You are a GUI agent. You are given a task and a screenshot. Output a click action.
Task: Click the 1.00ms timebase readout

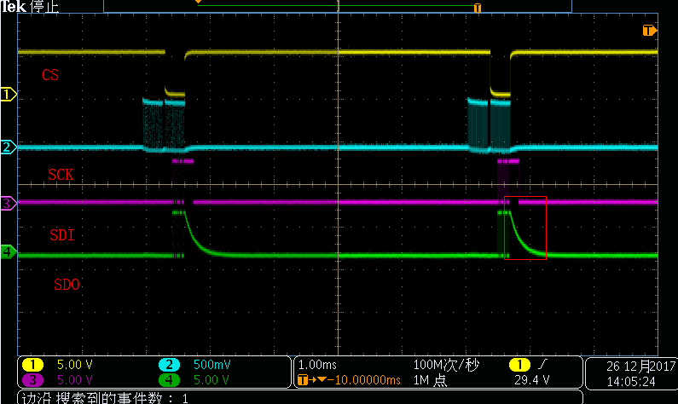pos(317,365)
